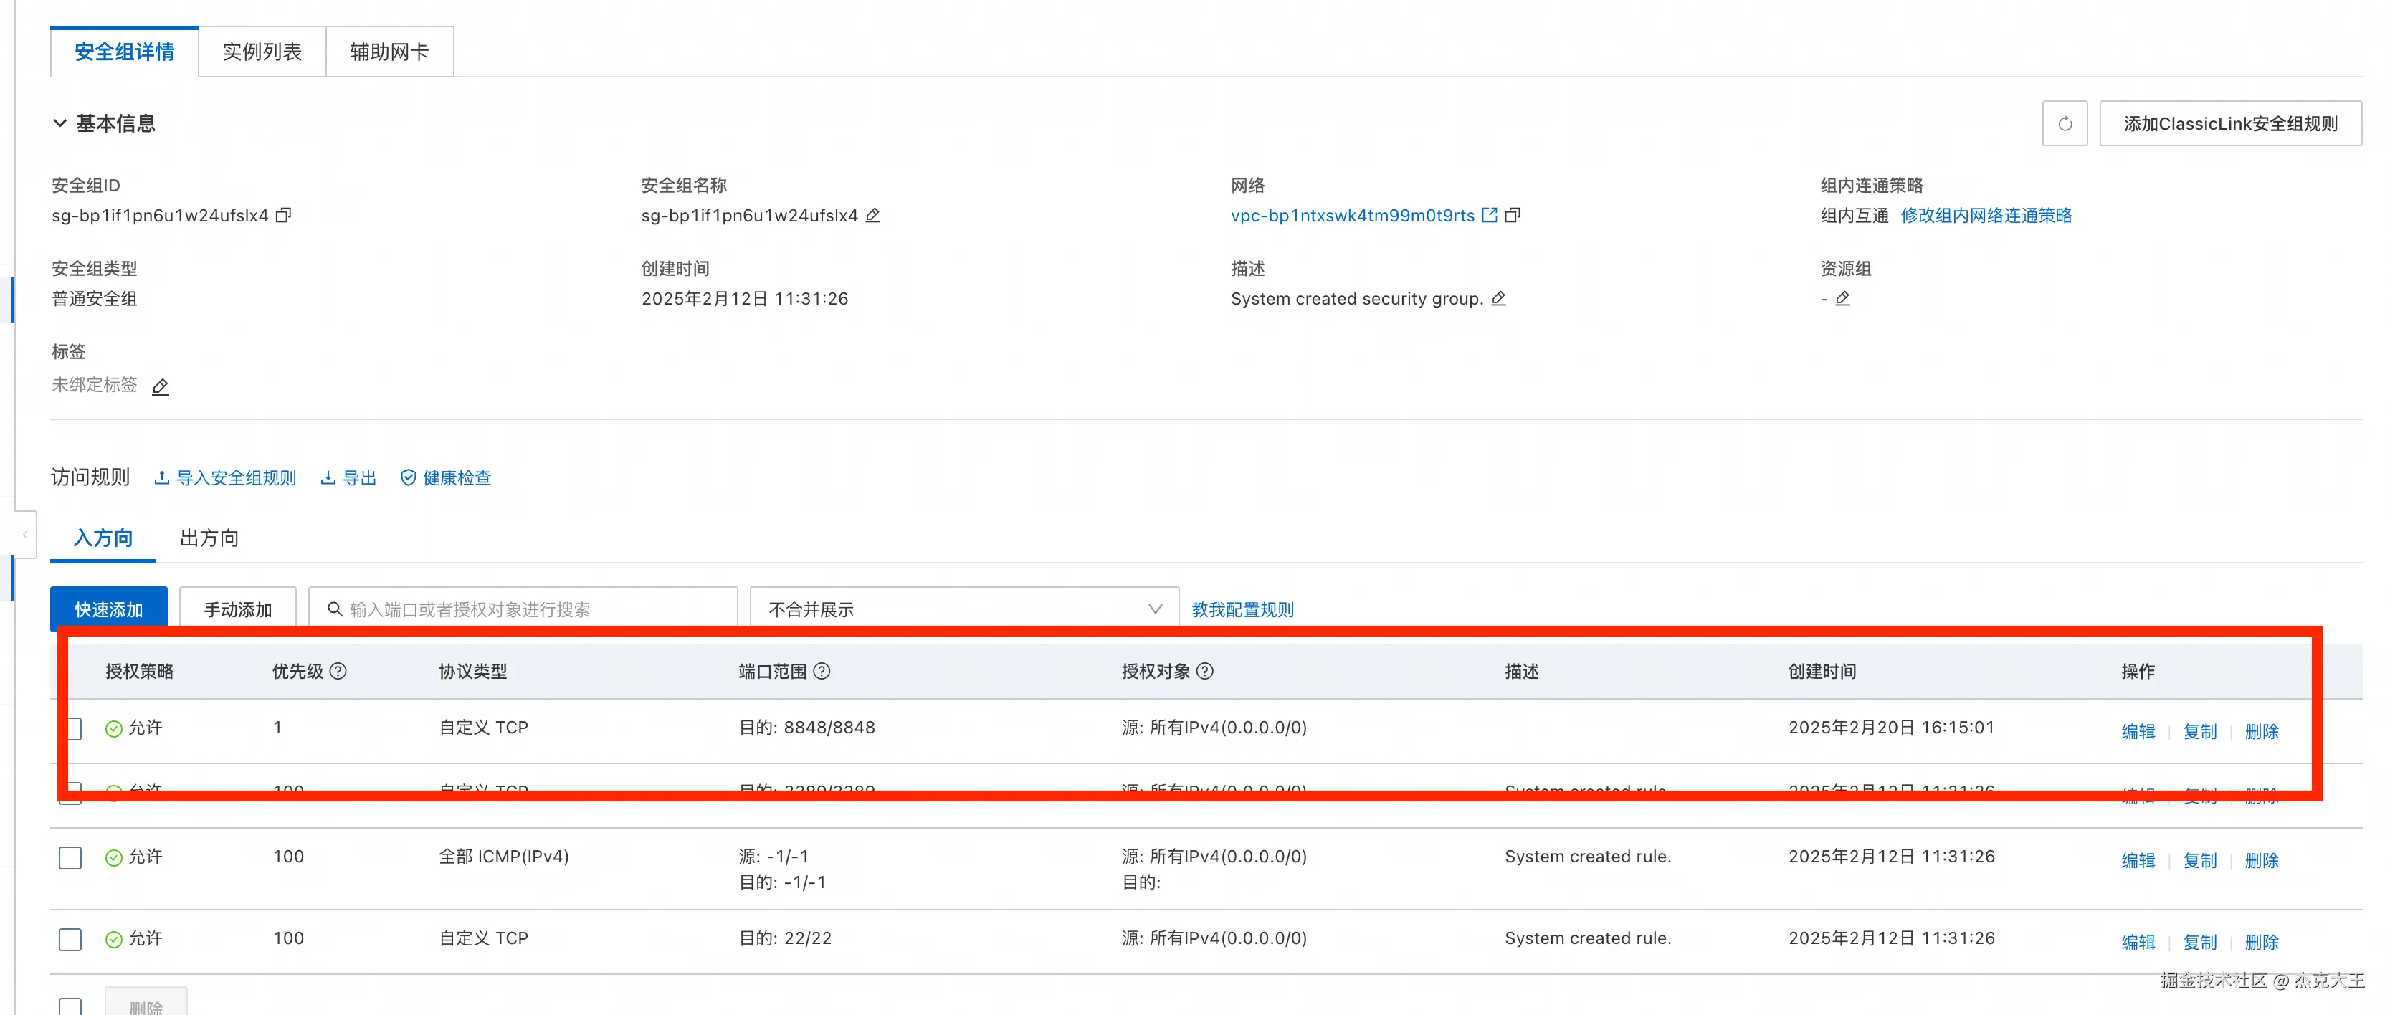2390x1015 pixels.
Task: Switch to the 辅助网卡 tab
Action: (x=390, y=52)
